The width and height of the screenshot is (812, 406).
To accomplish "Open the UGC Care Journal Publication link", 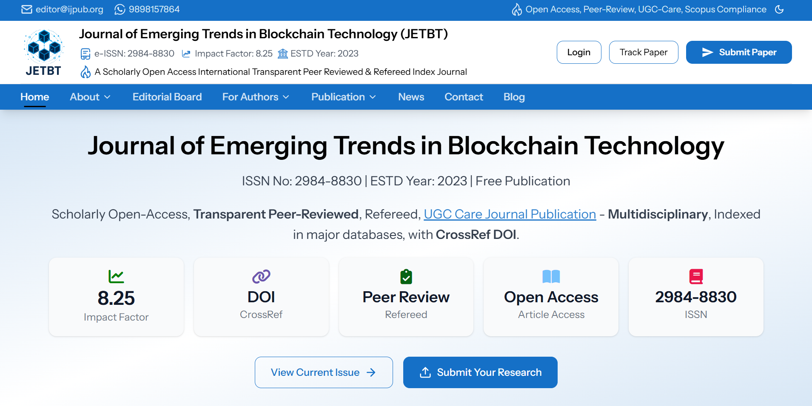I will click(509, 214).
